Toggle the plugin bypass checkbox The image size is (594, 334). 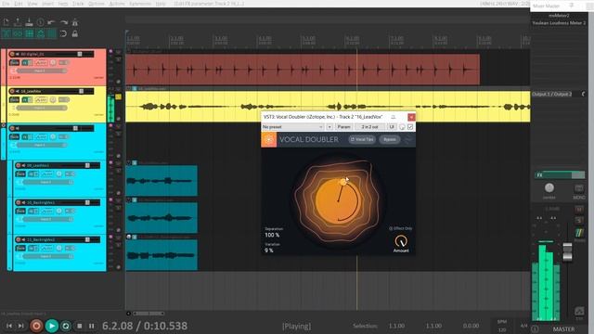(410, 127)
